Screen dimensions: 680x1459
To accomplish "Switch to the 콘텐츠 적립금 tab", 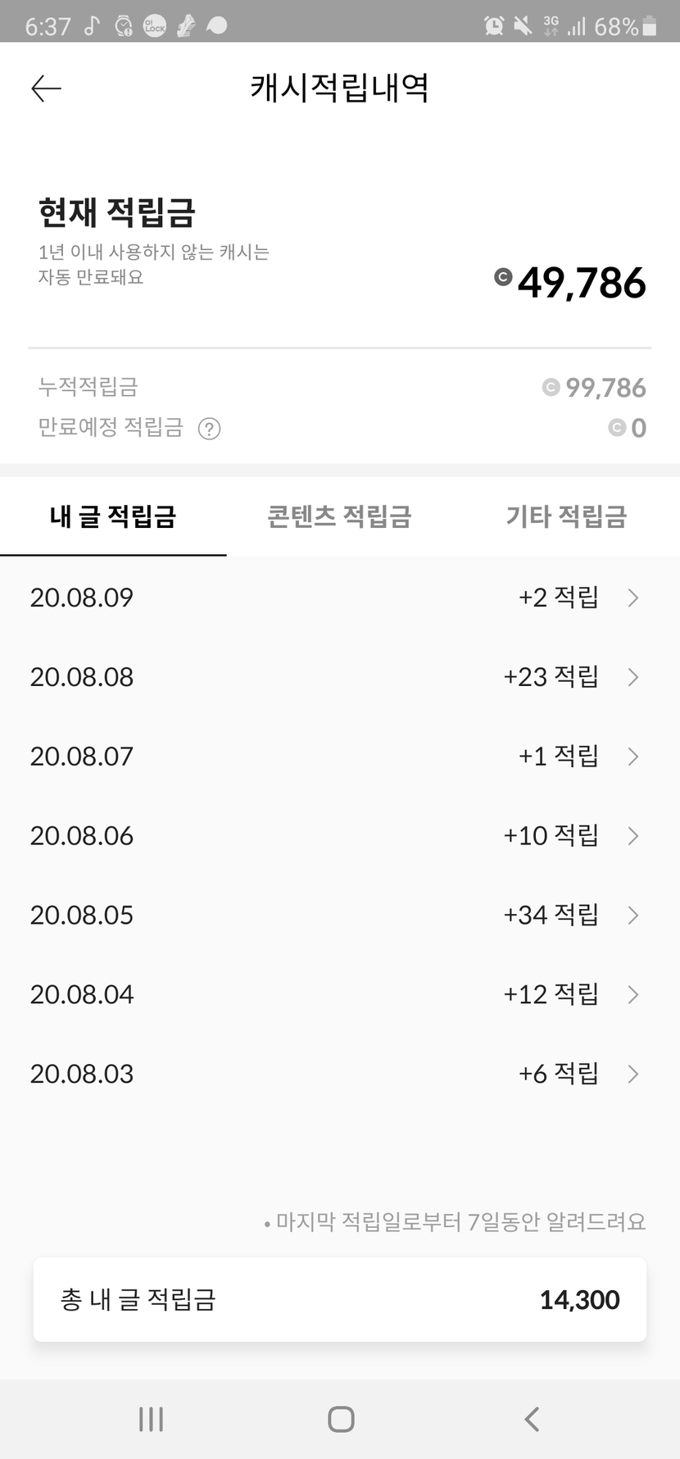I will 339,516.
